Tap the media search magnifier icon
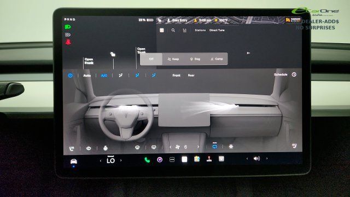 point(173,30)
